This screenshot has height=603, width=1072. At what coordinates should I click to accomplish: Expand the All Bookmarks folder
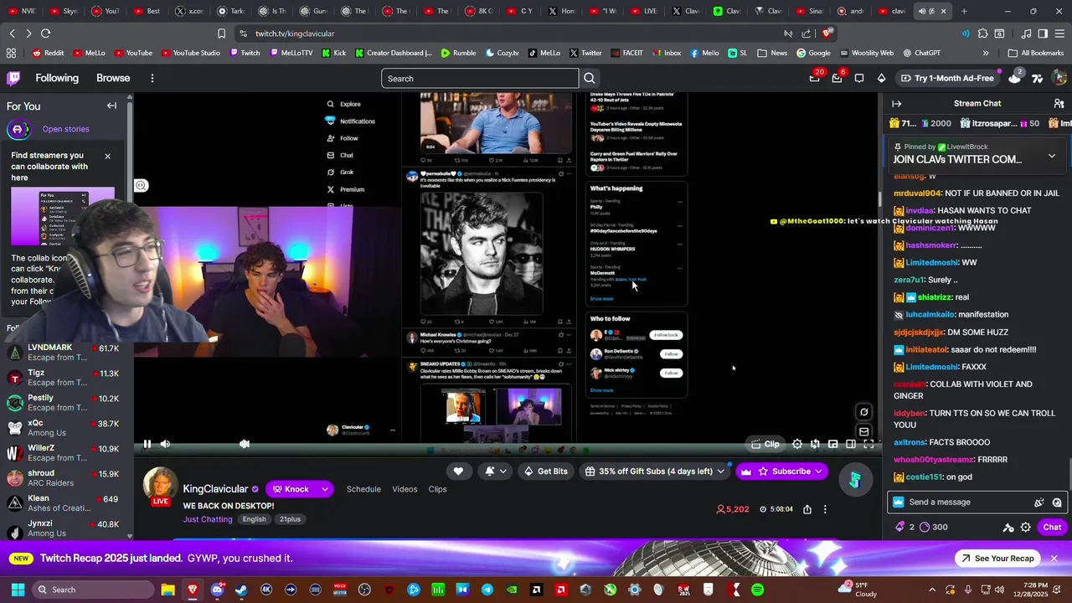tap(1036, 53)
